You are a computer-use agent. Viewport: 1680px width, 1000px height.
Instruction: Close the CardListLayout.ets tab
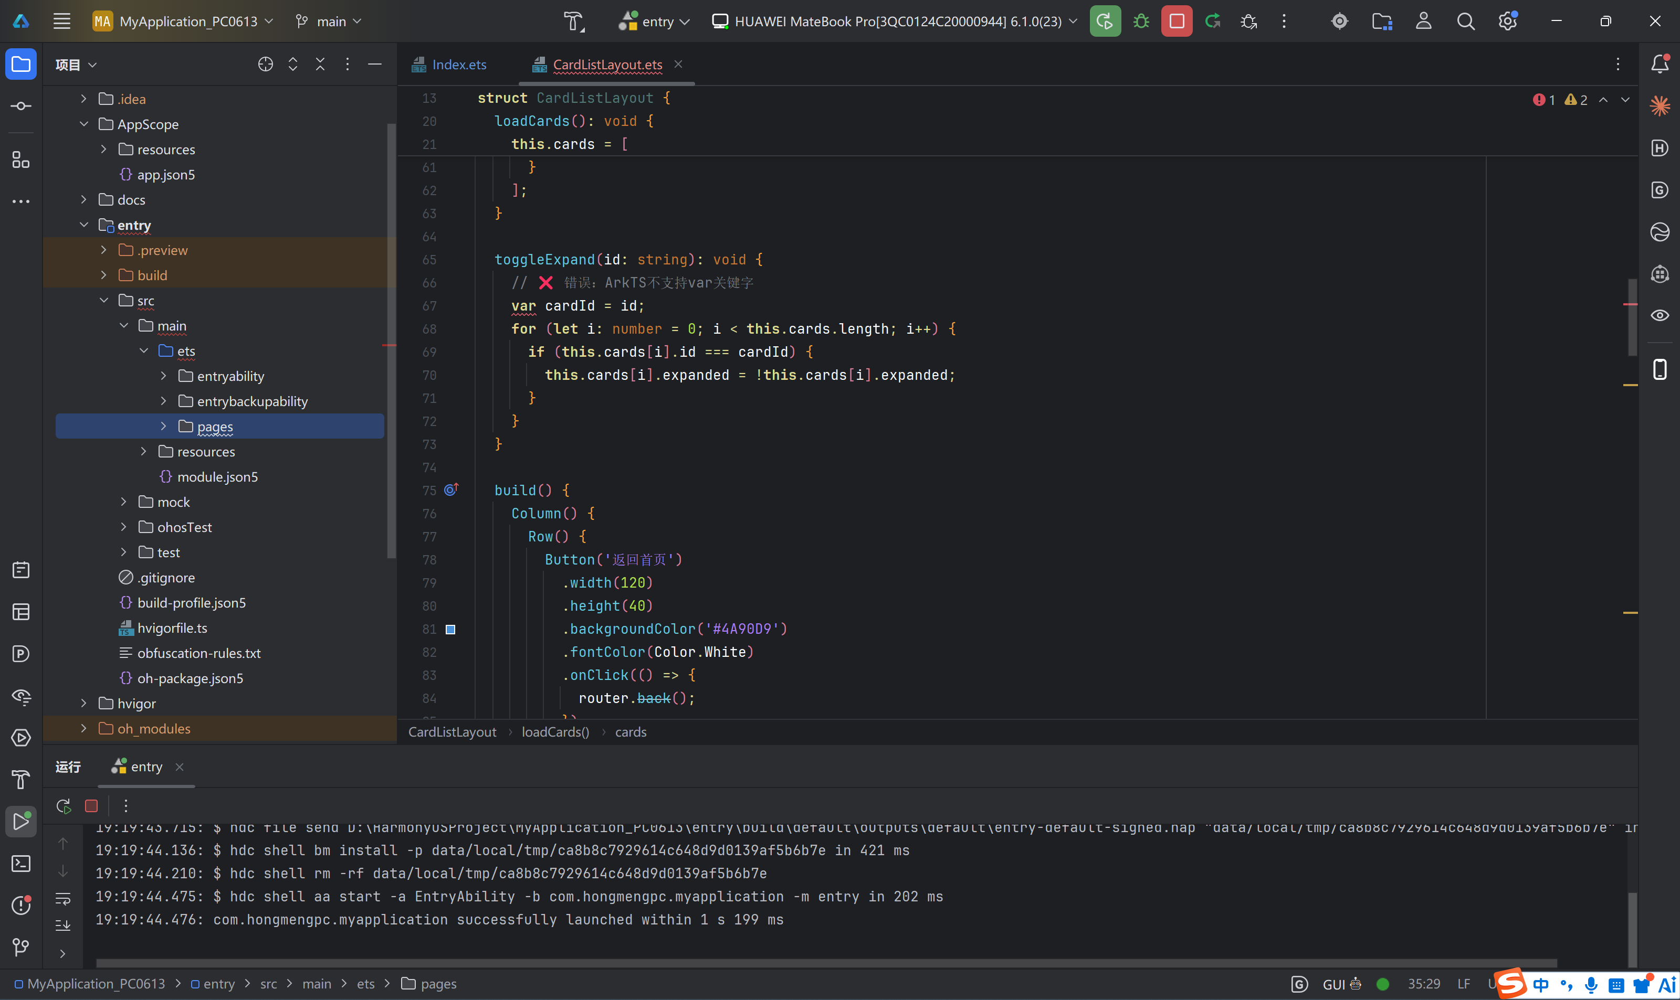click(x=678, y=64)
